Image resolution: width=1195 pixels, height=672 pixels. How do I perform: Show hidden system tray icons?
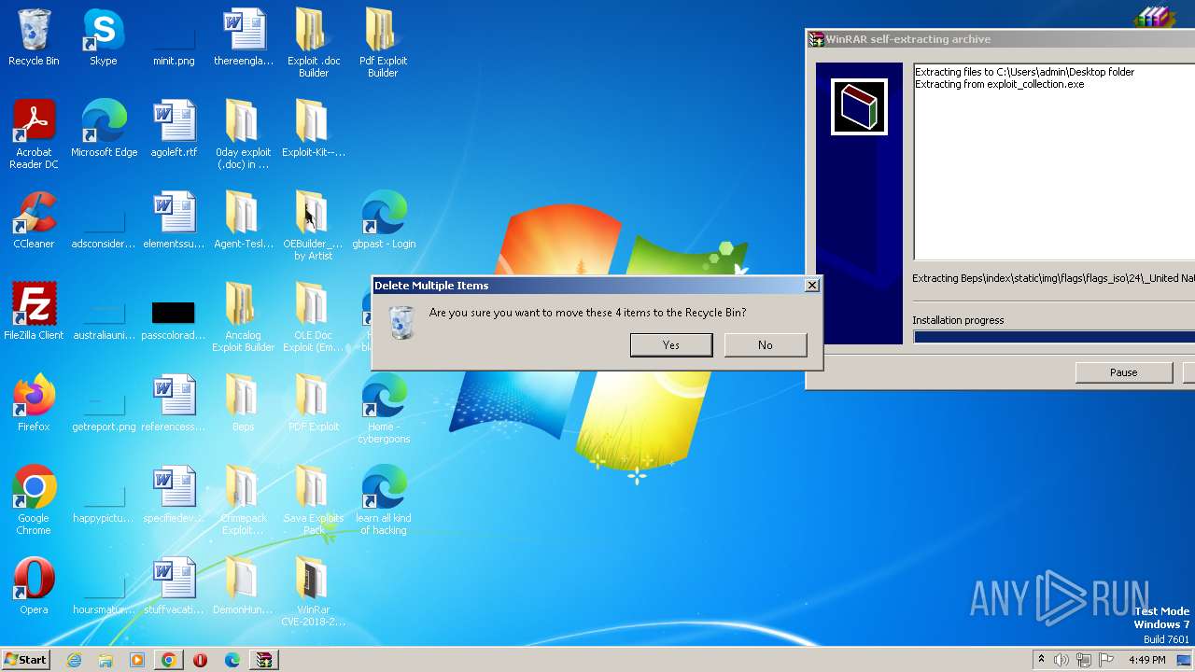click(1041, 660)
